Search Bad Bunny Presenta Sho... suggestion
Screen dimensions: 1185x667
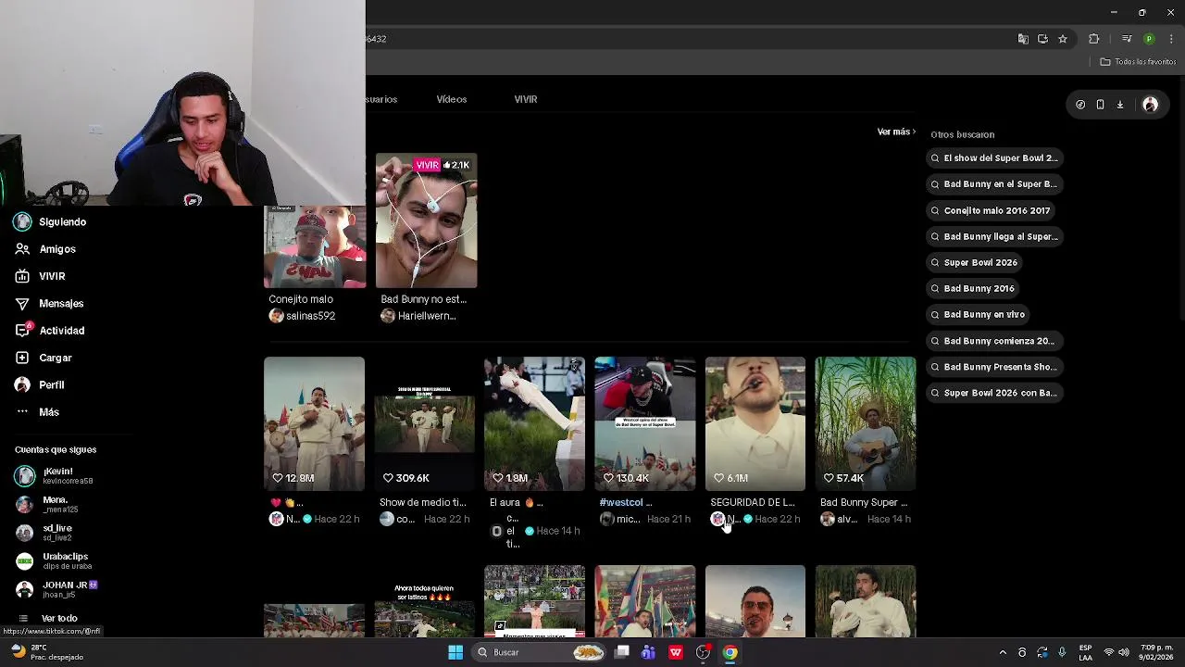click(x=994, y=367)
